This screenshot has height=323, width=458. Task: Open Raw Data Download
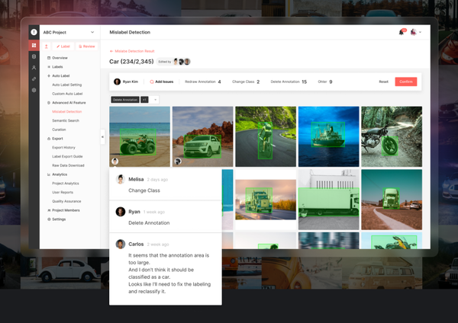(68, 165)
